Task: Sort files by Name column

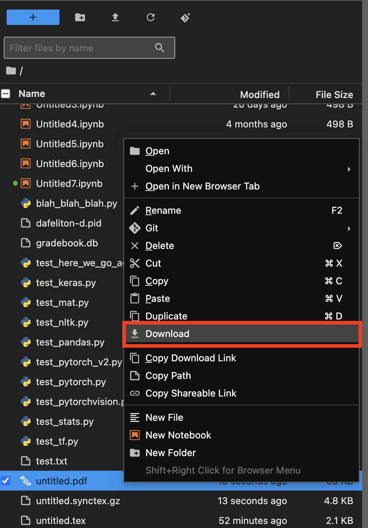Action: coord(32,94)
